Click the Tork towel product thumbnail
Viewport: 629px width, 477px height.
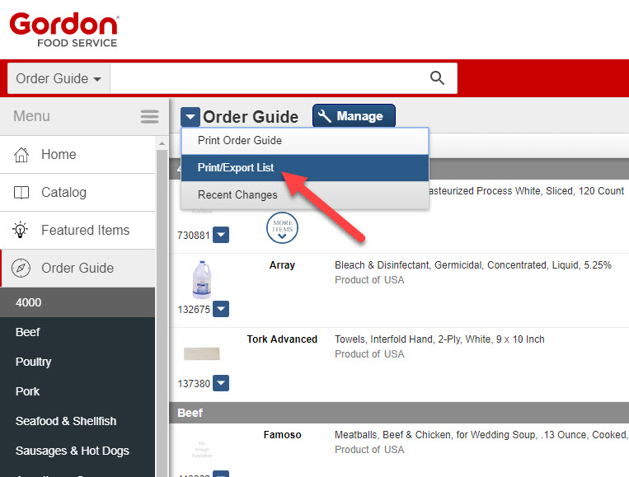point(202,353)
